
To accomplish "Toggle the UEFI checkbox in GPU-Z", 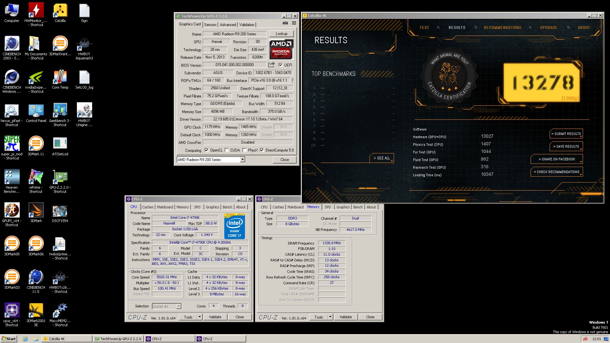I will (281, 65).
